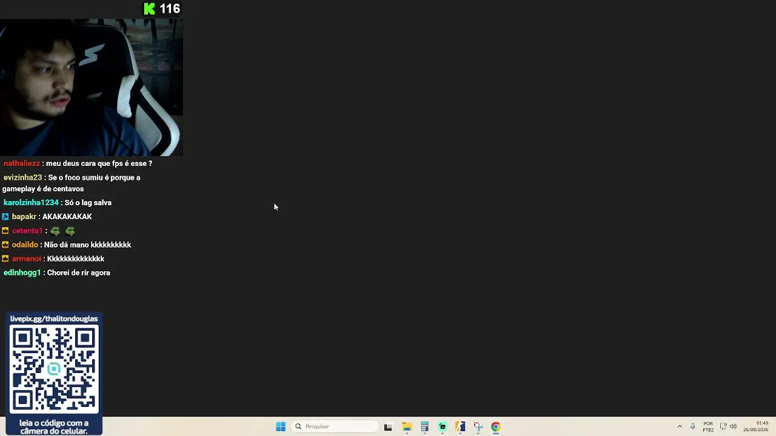Click the blue badge beside bapakr

tap(5, 216)
